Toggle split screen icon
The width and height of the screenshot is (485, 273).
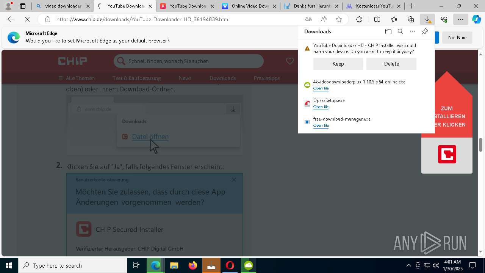tap(377, 19)
